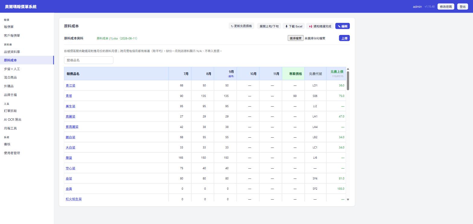Click the admin username in header

click(x=417, y=7)
